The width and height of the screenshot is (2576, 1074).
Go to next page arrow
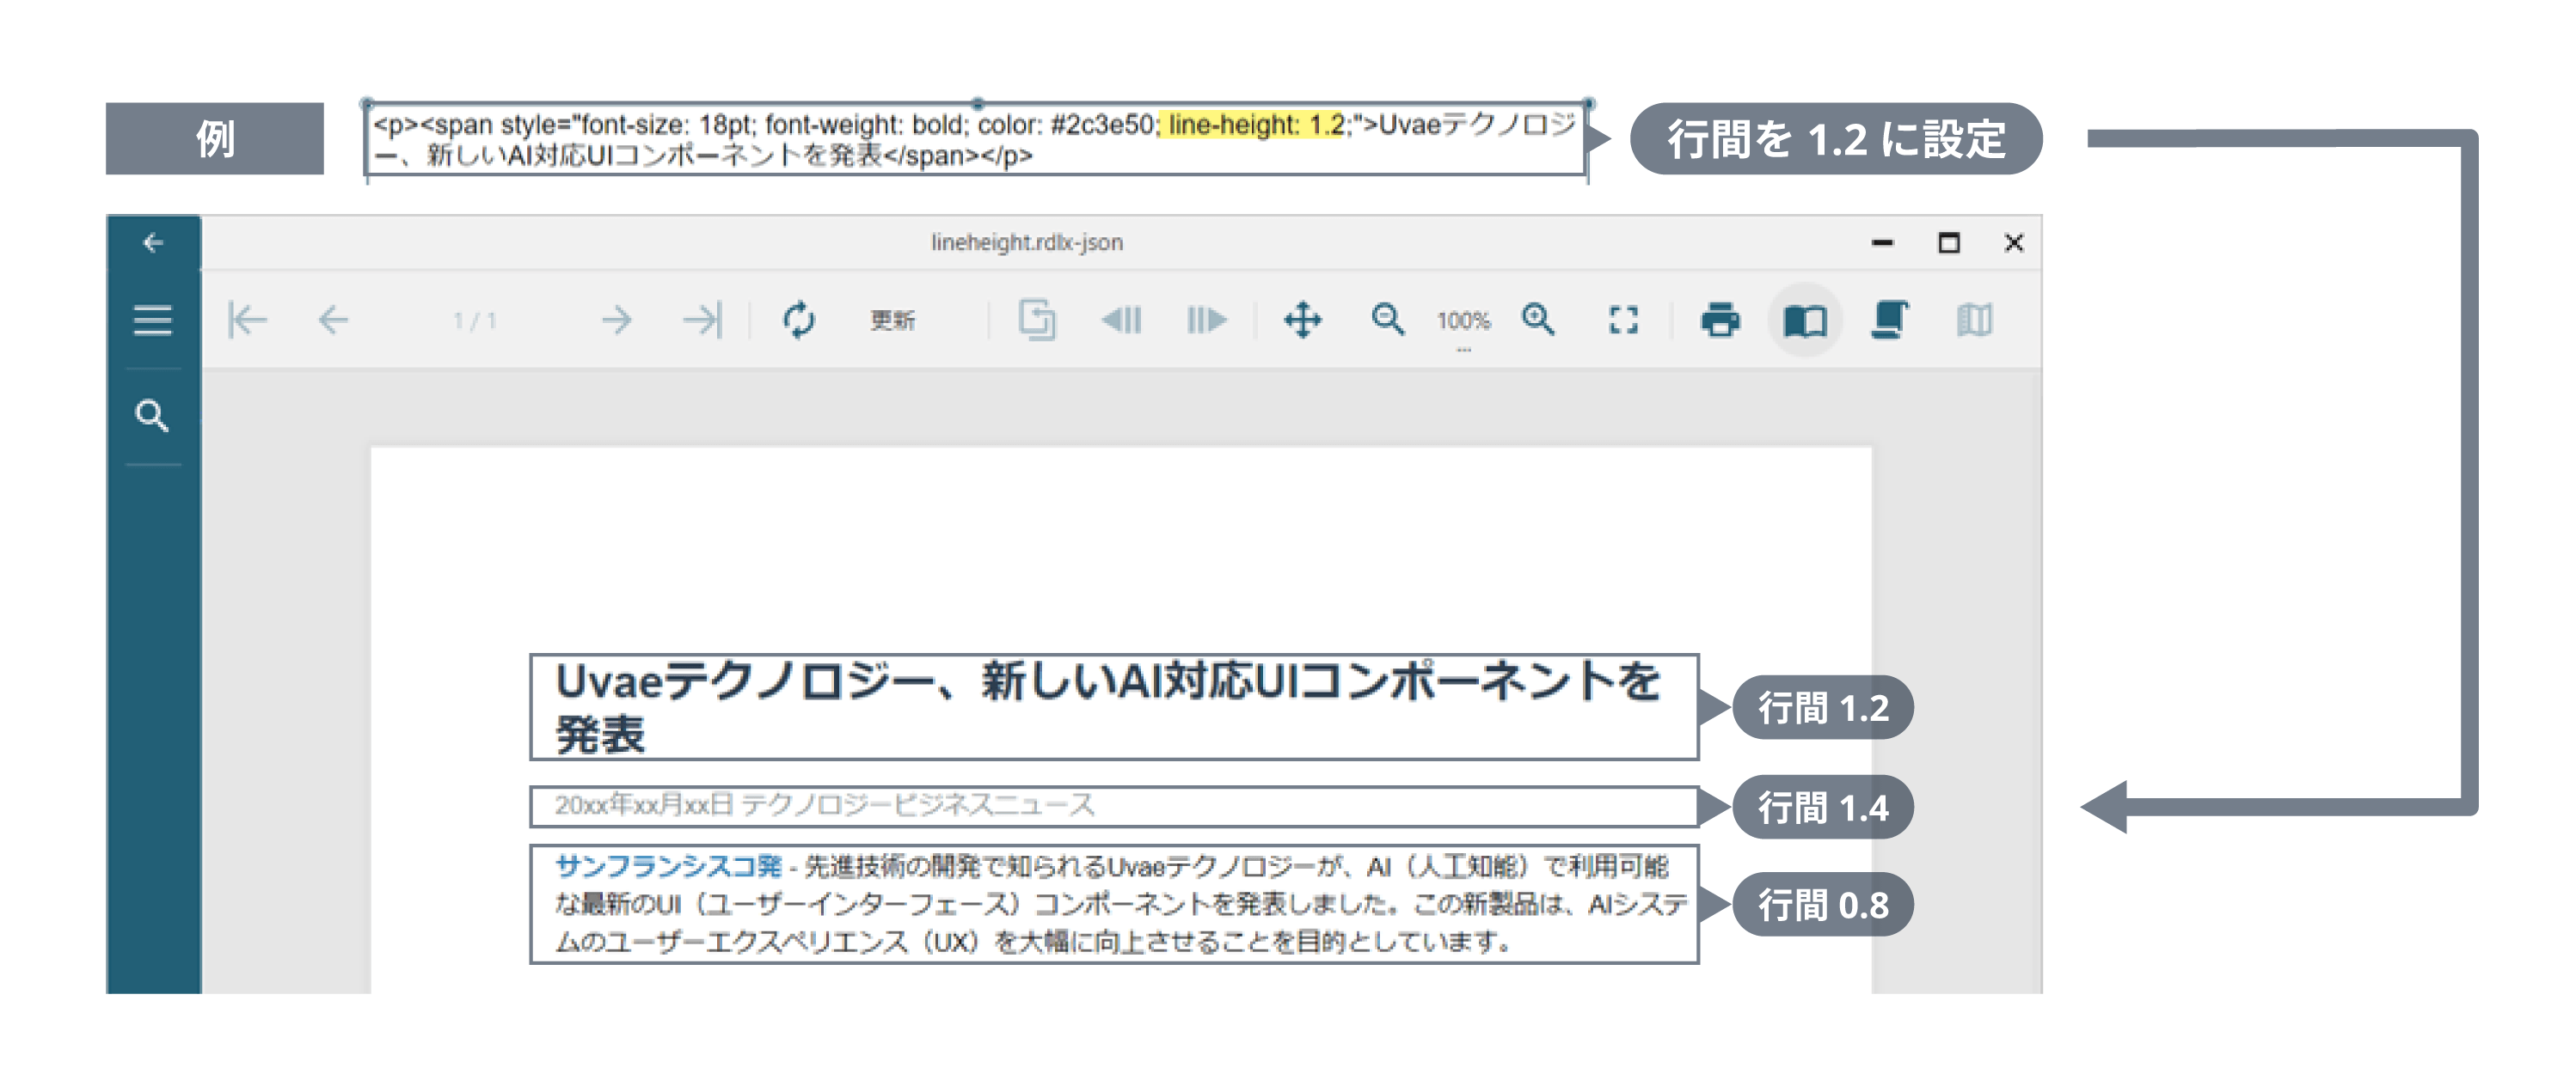(x=616, y=320)
